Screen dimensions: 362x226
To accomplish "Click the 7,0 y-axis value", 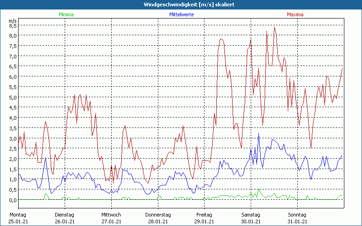I will coord(13,56).
